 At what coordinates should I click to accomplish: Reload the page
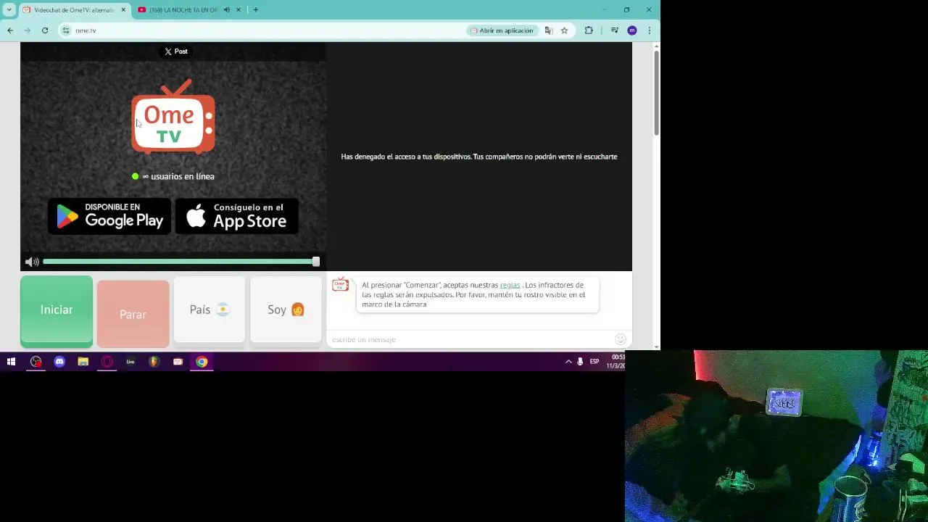[45, 30]
